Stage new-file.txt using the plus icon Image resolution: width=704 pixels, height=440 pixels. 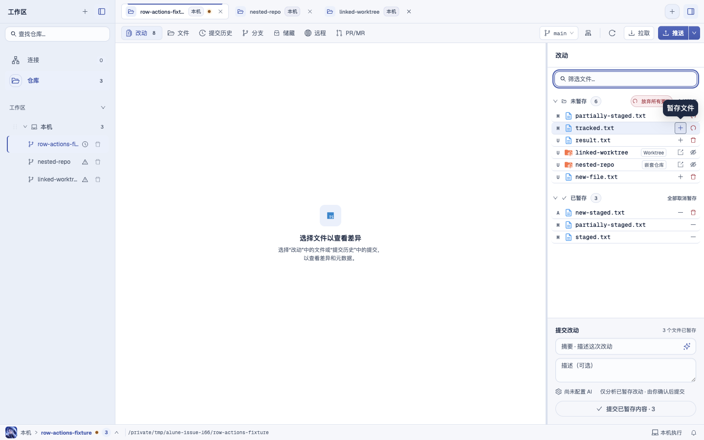tap(681, 177)
